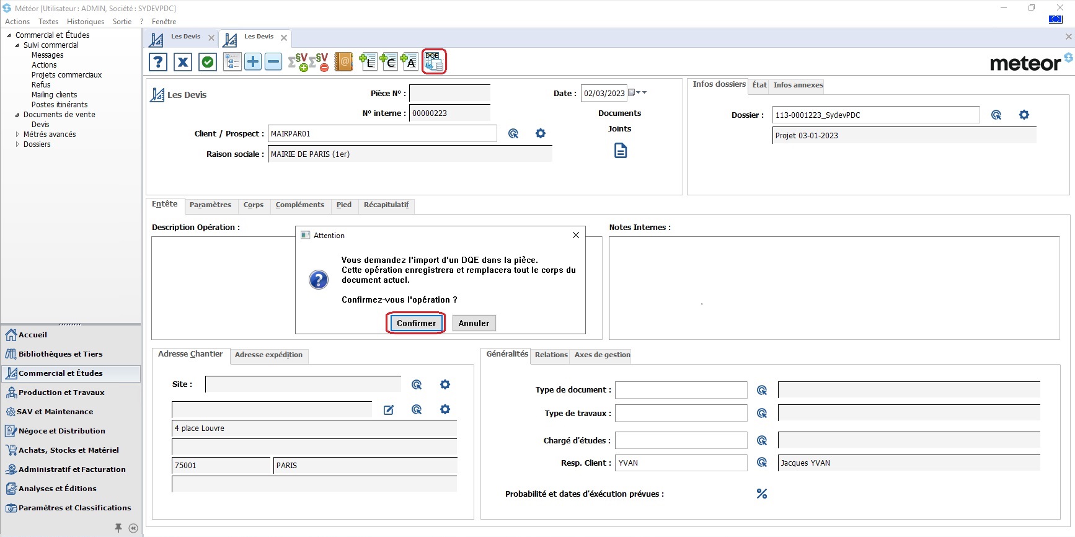The image size is (1075, 537).
Task: Collapse the Documents de vente tree node
Action: pos(17,115)
